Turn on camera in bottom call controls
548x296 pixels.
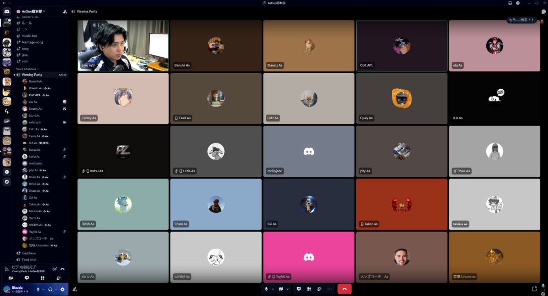[x=281, y=289]
